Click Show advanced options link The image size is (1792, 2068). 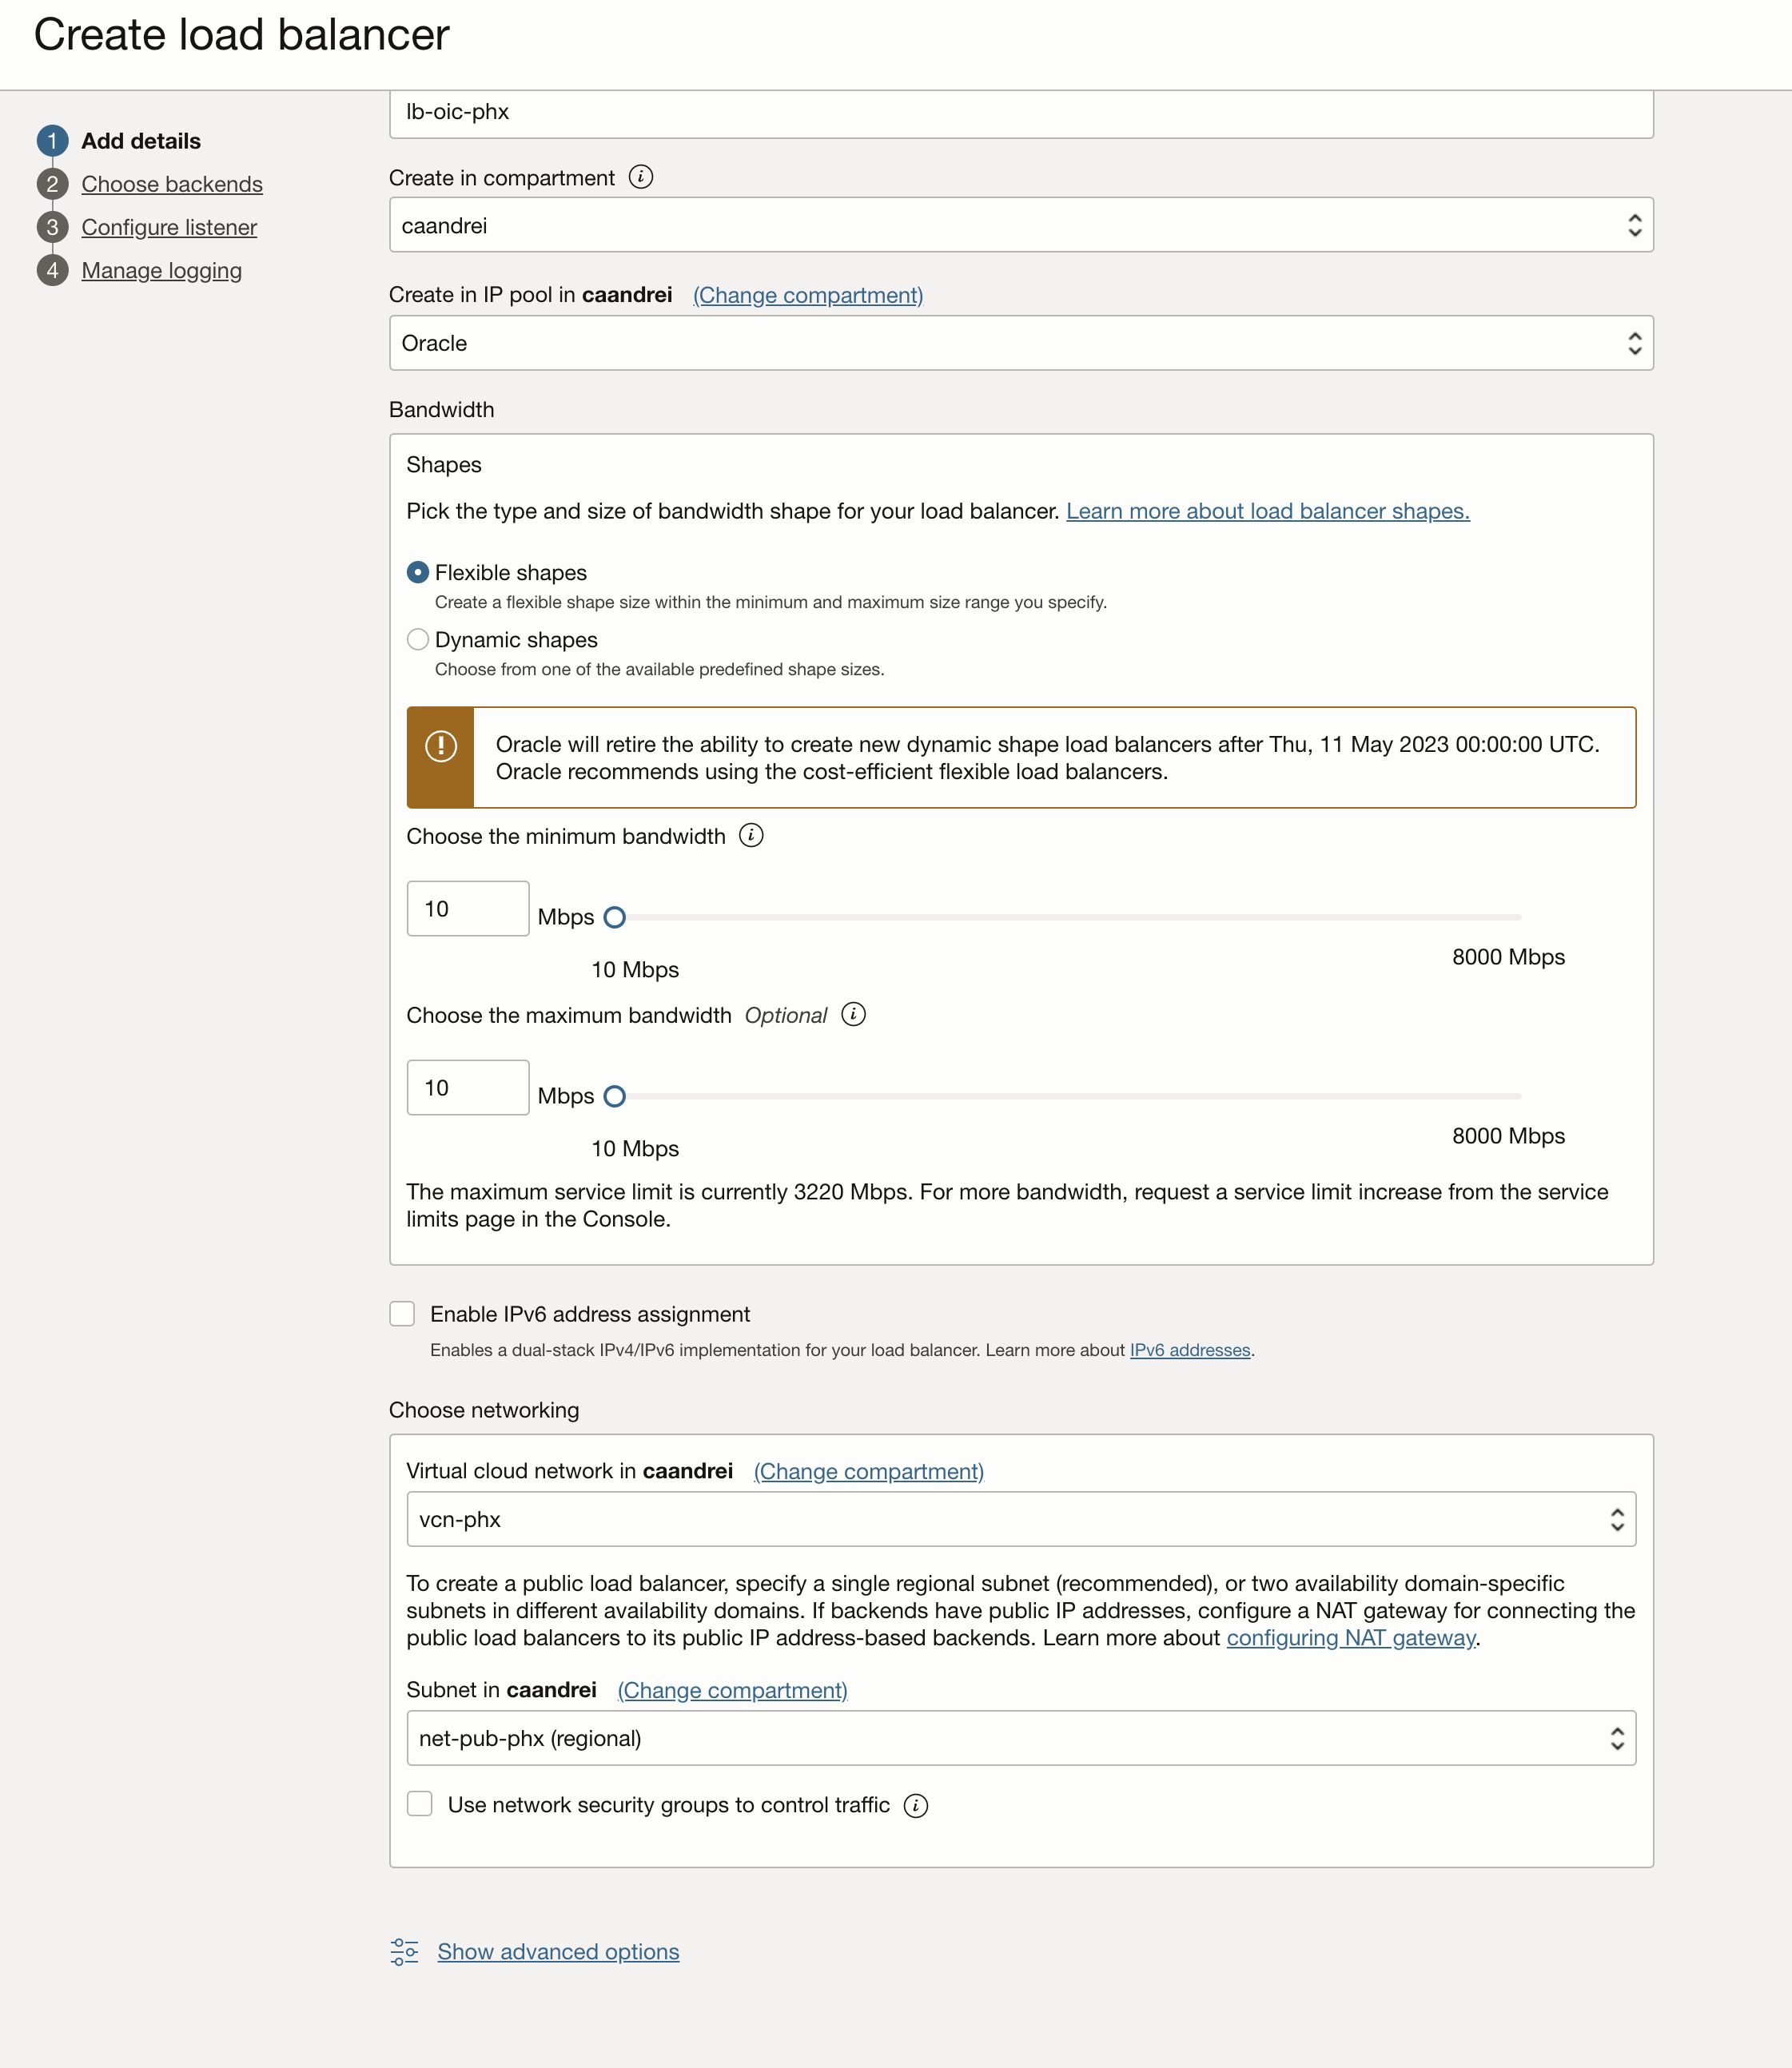click(x=558, y=1951)
